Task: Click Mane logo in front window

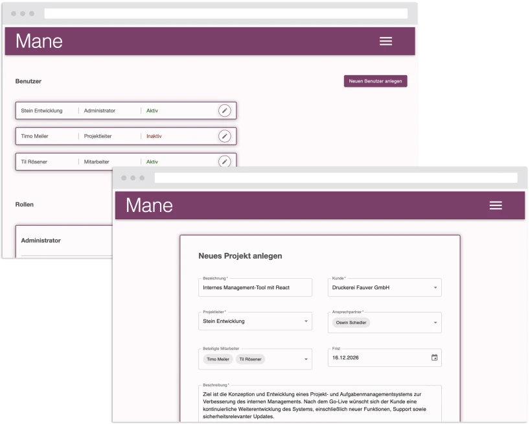Action: pos(149,206)
